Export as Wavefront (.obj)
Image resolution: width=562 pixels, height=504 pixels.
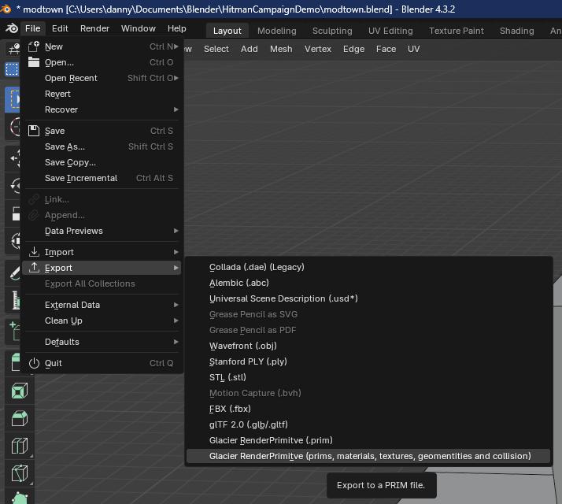(368, 346)
